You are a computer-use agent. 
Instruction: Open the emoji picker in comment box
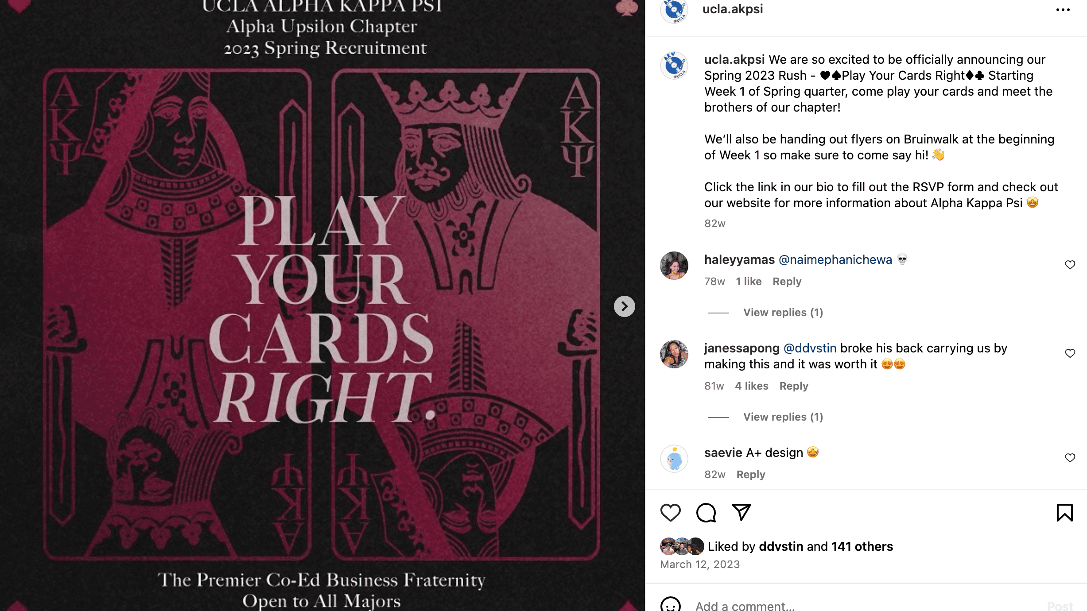tap(670, 605)
